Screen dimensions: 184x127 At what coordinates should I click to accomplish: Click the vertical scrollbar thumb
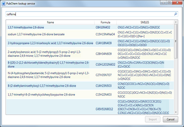click(176, 41)
